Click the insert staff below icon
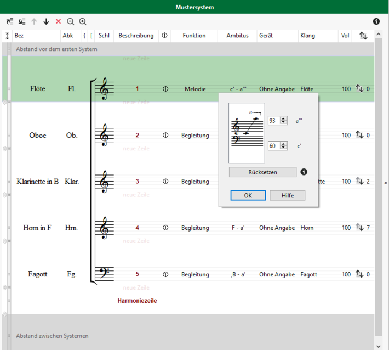389x350 pixels. tap(22, 21)
